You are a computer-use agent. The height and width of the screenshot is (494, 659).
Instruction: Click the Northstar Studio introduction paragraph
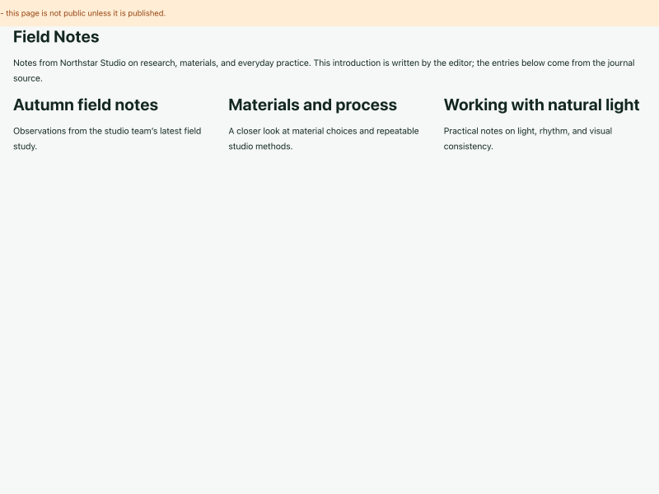tap(324, 71)
